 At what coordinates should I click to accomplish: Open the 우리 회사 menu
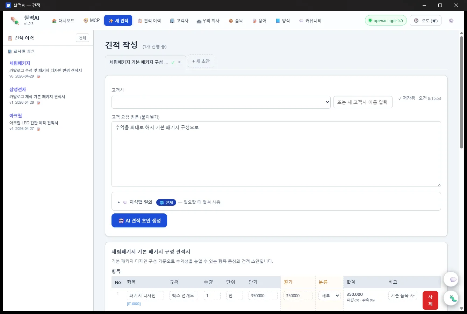pyautogui.click(x=208, y=21)
